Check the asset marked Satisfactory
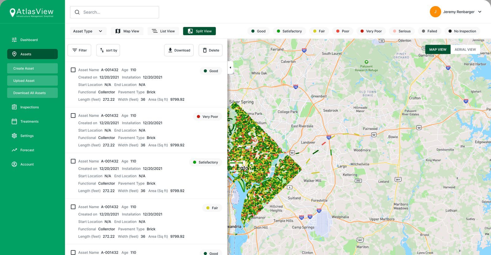Screen dimensions: 491x255 tap(73, 161)
